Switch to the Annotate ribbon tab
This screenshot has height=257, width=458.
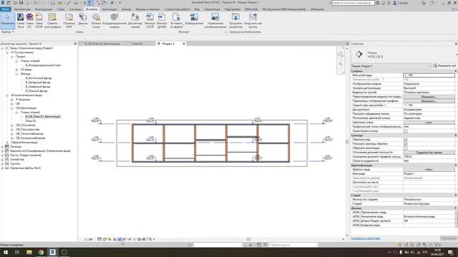coord(109,9)
